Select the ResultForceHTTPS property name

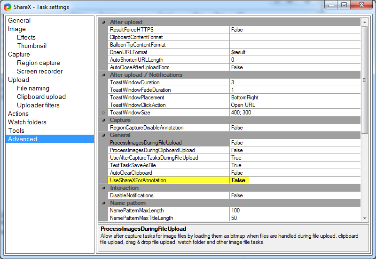[169, 30]
